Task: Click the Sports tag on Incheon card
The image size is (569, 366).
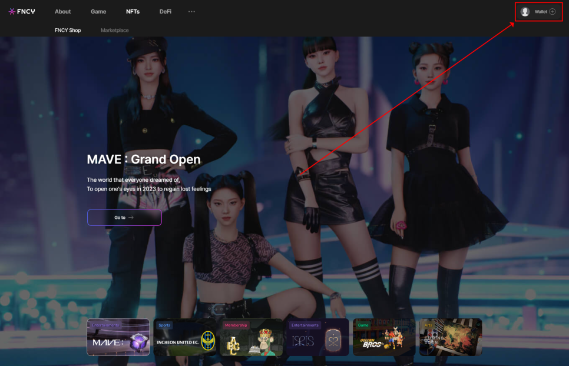Action: tap(164, 325)
